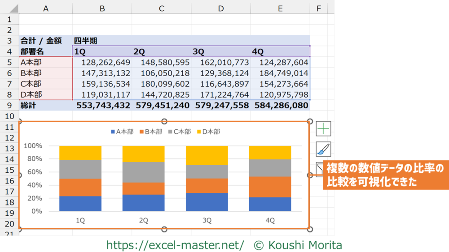449x252 pixels.
Task: Select the 四半期 pivot header cell
Action: coord(102,41)
